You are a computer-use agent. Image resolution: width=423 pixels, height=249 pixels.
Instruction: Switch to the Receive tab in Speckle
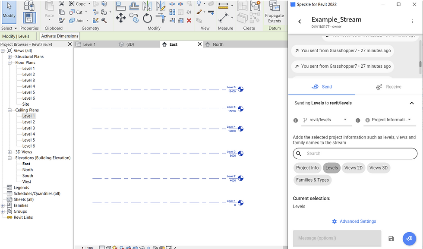pos(389,87)
